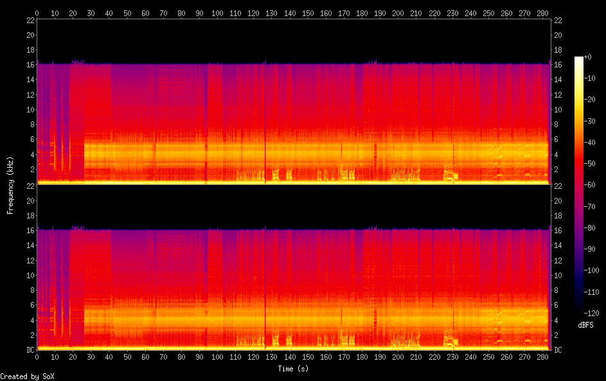Click the '280' tick on the top time axis
The width and height of the screenshot is (606, 381).
click(542, 13)
